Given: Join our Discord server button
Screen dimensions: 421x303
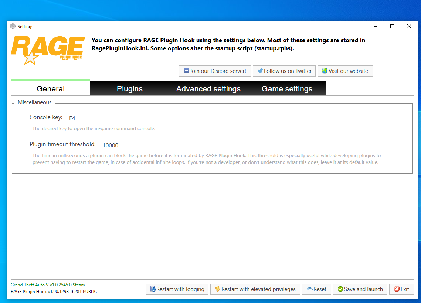Looking at the screenshot, I should [215, 71].
